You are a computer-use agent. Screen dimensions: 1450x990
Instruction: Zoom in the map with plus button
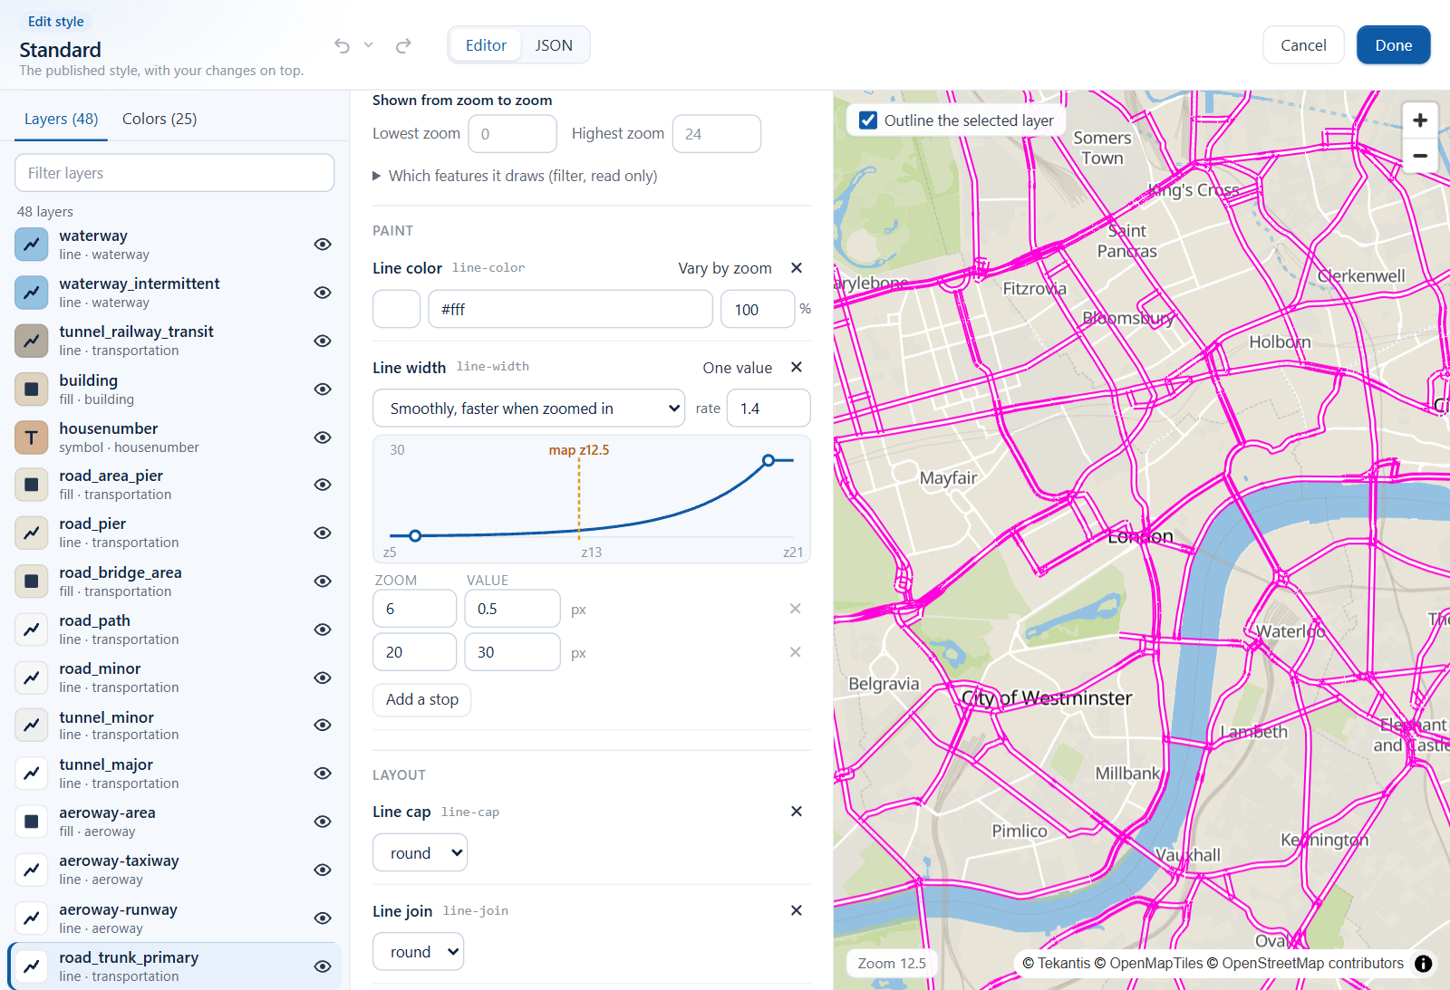pos(1420,120)
